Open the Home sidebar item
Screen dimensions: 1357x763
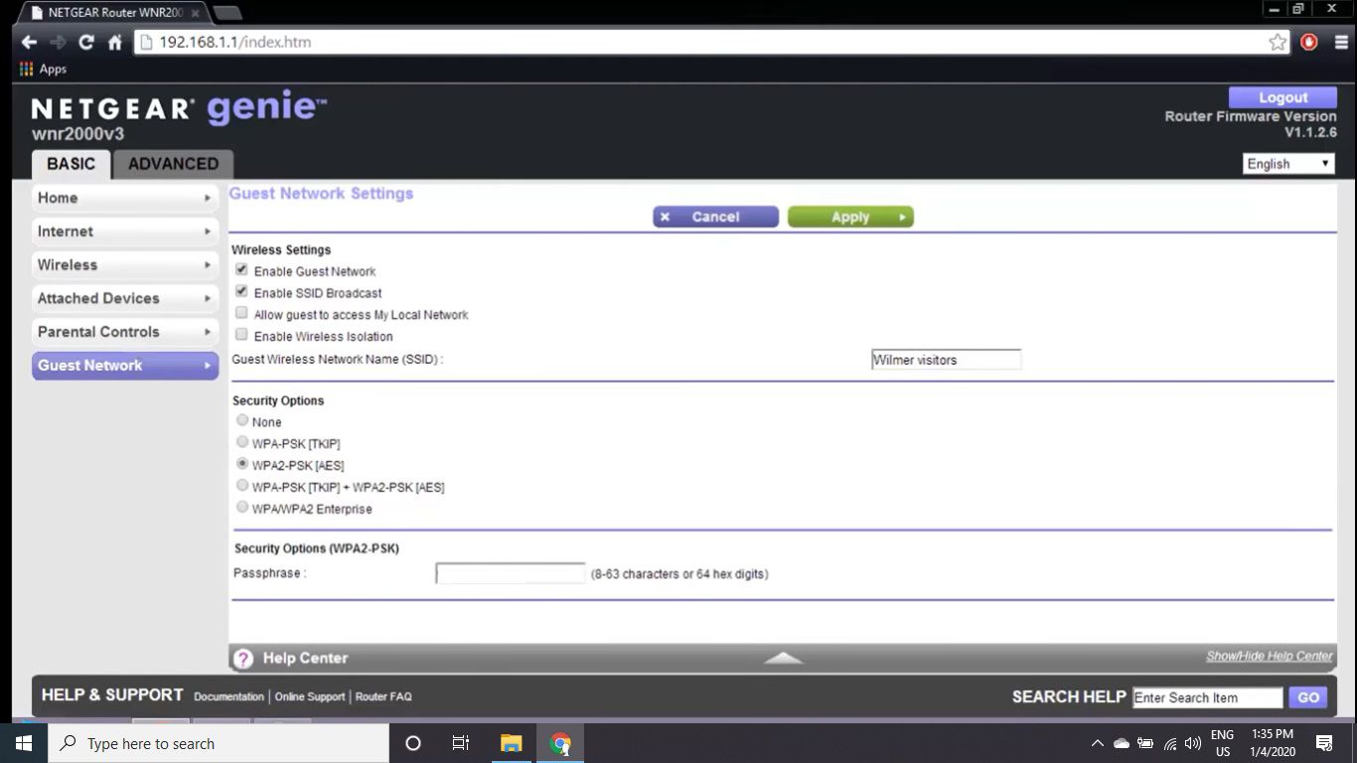(x=125, y=198)
